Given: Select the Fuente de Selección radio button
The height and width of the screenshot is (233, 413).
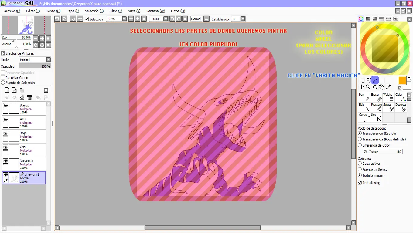Looking at the screenshot, I should 3,83.
